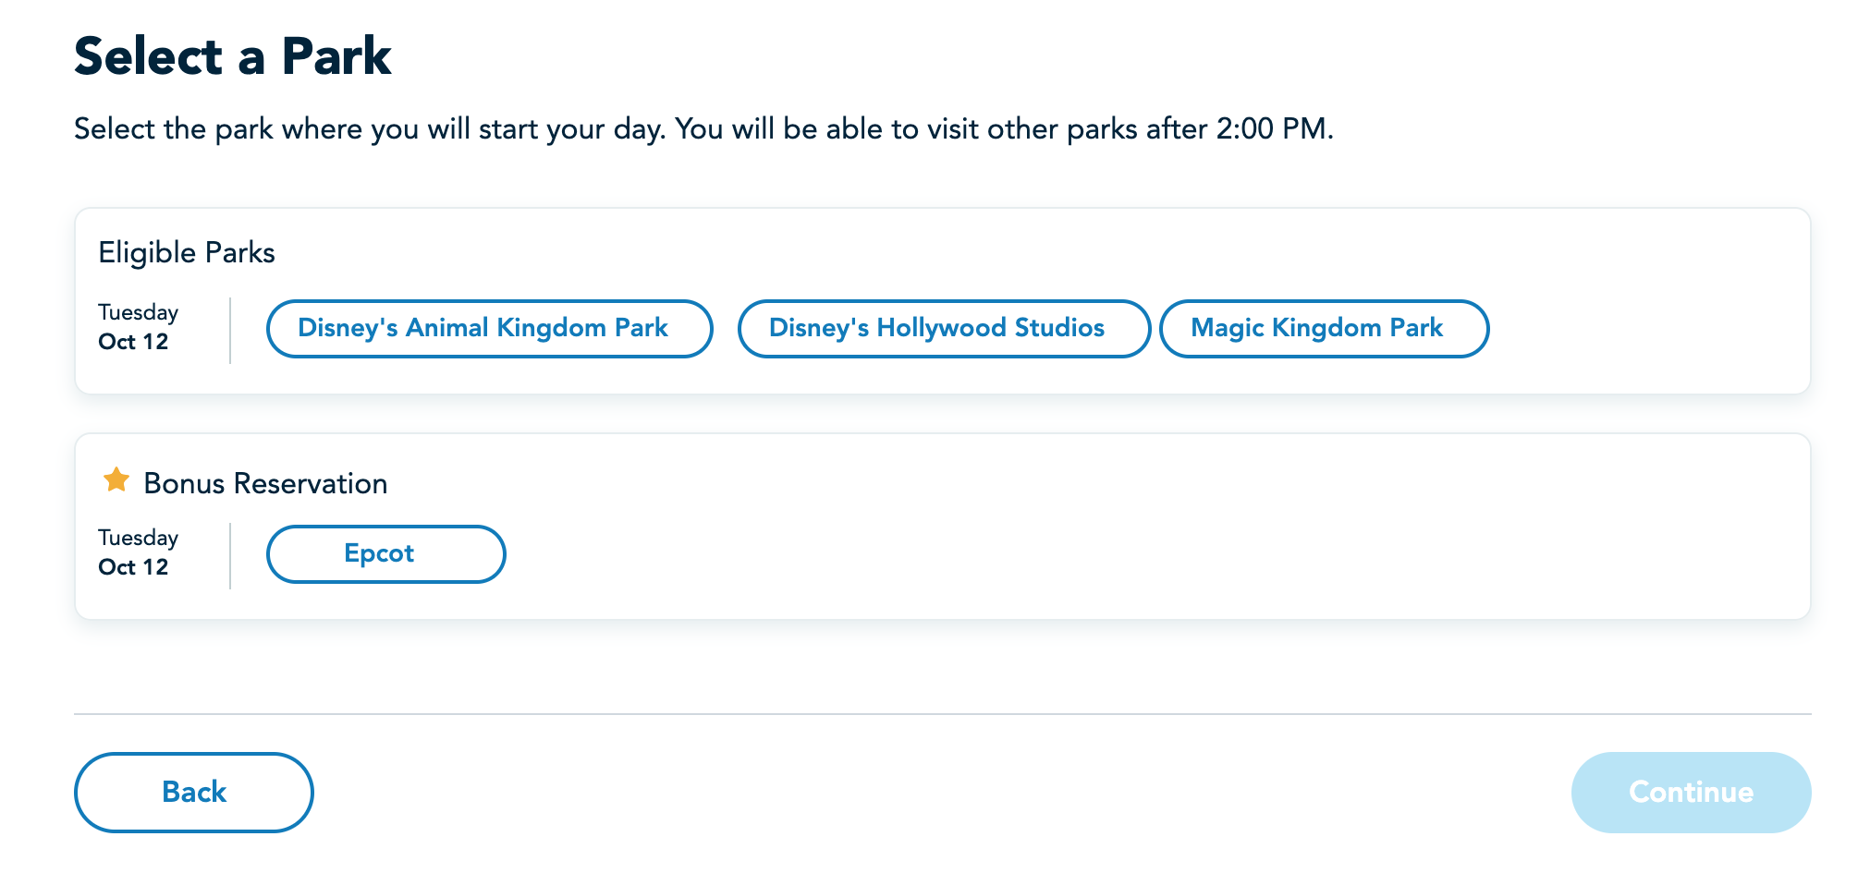Click vertical divider beside Bonus Reservation date
Image resolution: width=1858 pixels, height=885 pixels.
(x=230, y=555)
